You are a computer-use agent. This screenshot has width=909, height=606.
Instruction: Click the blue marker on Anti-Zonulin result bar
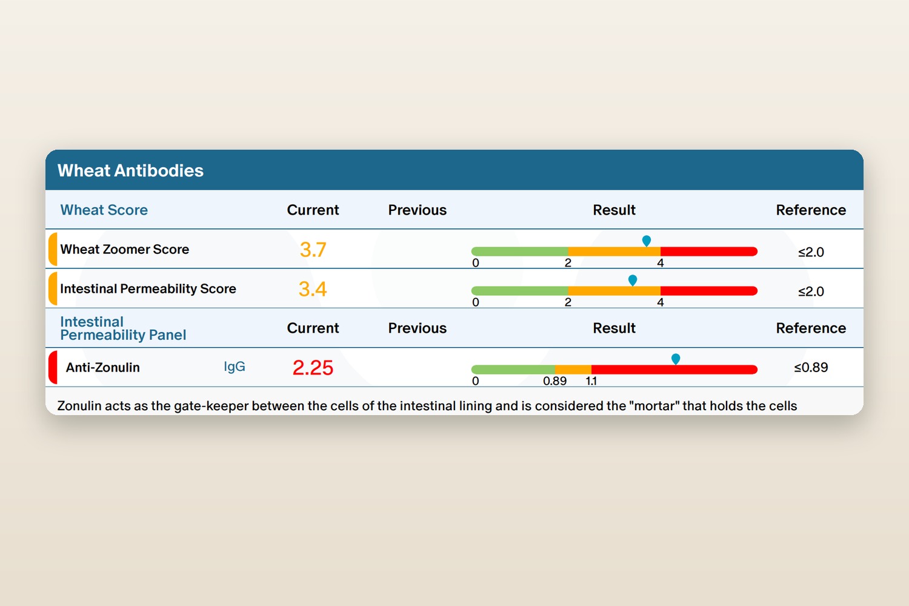(676, 359)
